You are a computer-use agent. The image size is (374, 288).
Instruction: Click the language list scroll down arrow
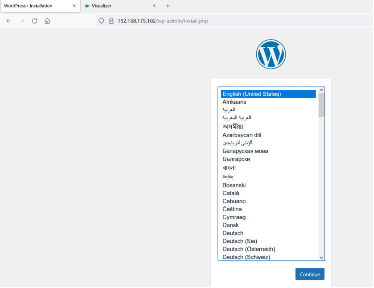pyautogui.click(x=322, y=257)
